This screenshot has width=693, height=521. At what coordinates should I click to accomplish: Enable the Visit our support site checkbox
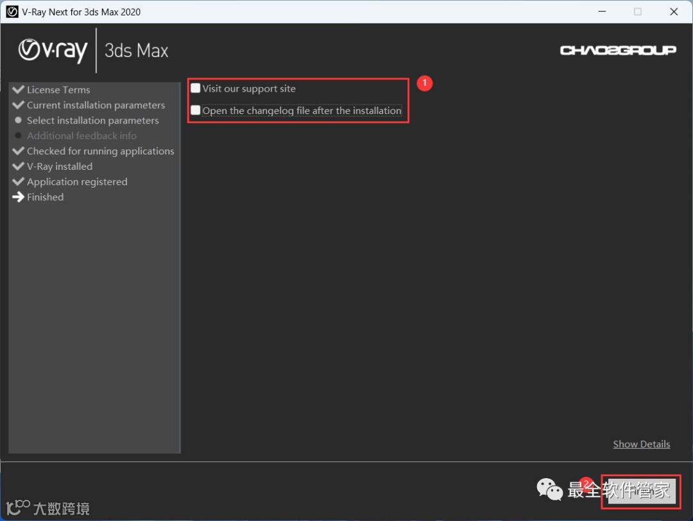(x=195, y=88)
